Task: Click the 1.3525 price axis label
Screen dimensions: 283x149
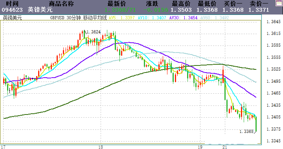Action: click(x=274, y=69)
